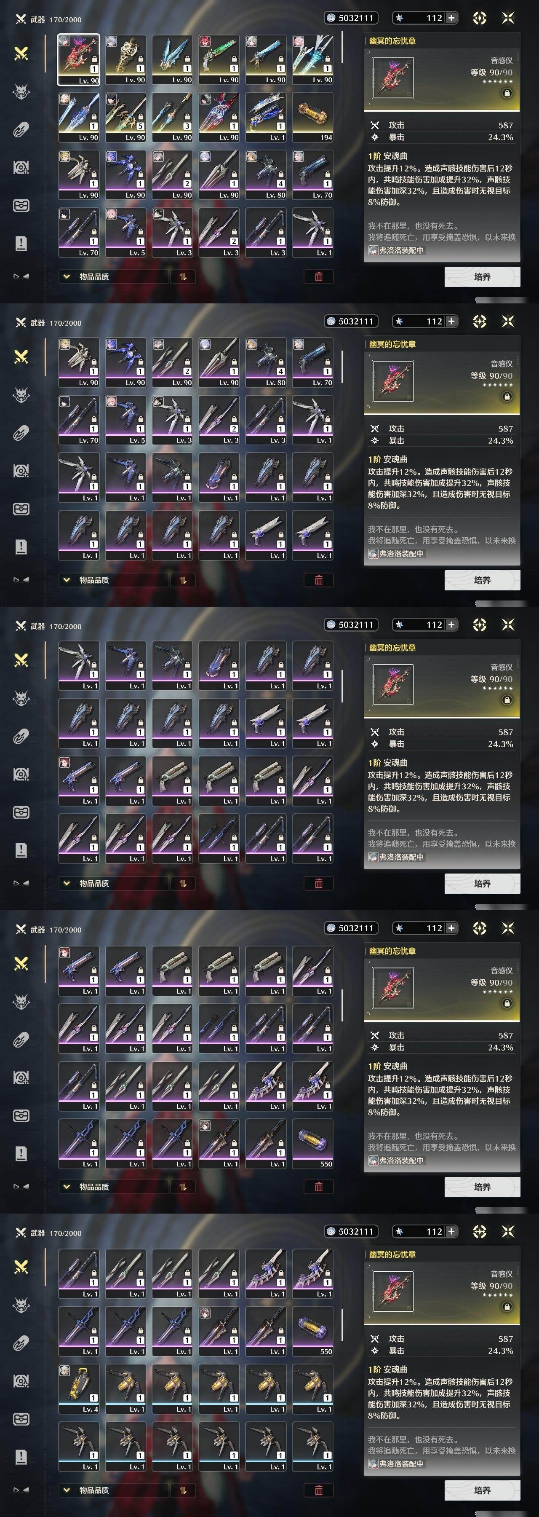
Task: Select the selected red Lv. 90 音感仪 weapon
Action: point(78,59)
